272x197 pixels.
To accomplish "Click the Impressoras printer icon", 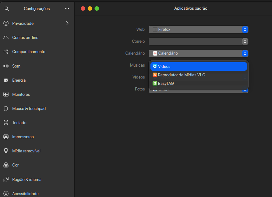I will pos(6,137).
